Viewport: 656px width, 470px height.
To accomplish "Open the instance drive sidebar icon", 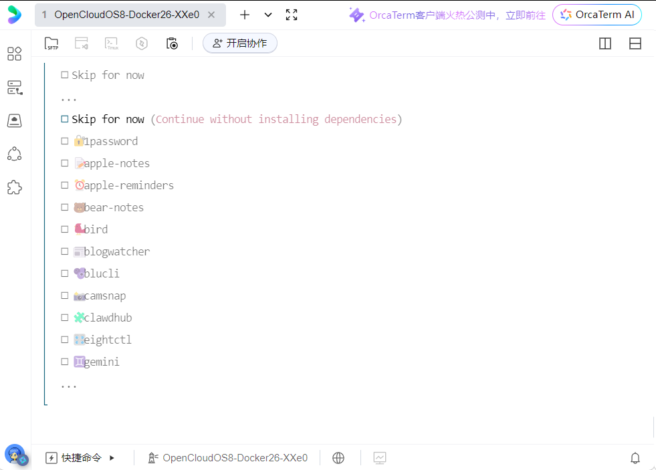I will coord(14,121).
